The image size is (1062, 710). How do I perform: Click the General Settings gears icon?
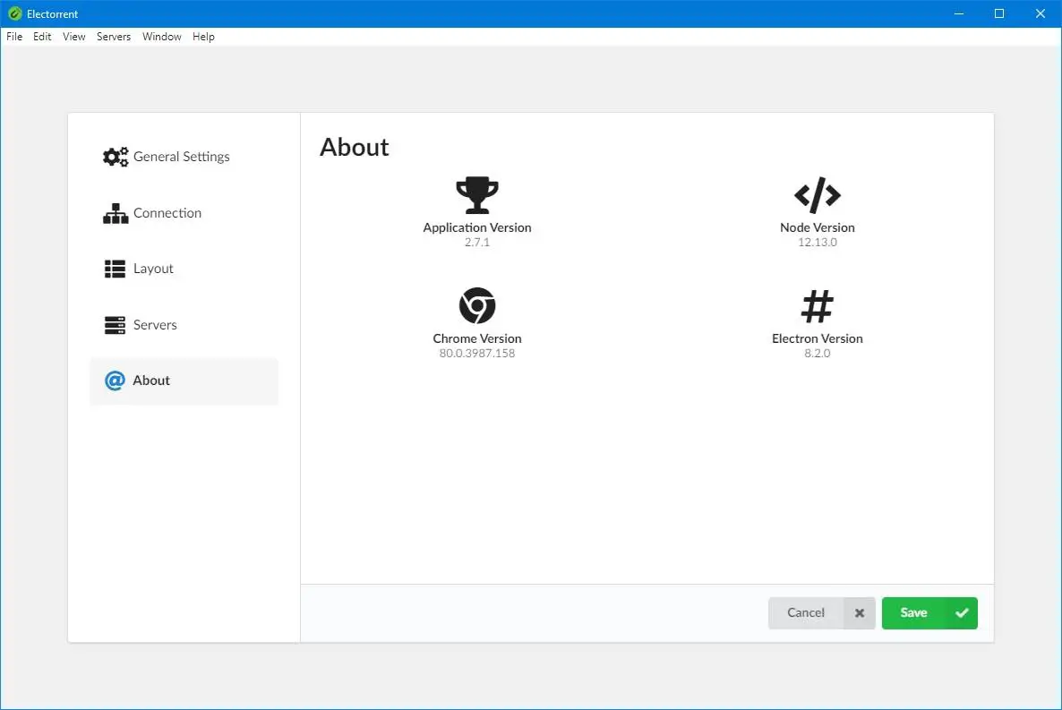point(116,157)
